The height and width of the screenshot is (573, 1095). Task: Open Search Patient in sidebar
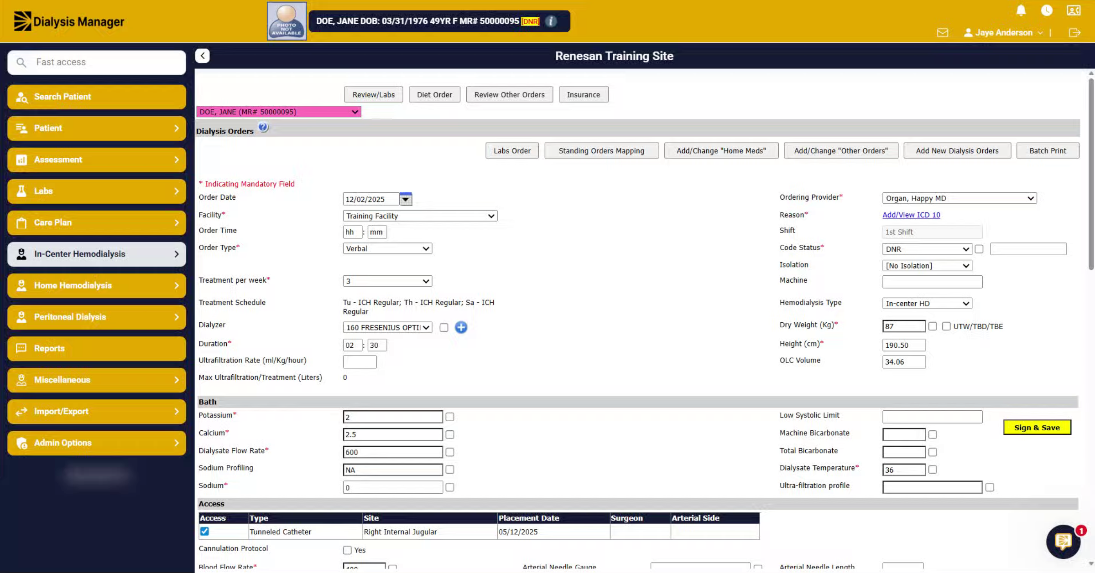[97, 97]
